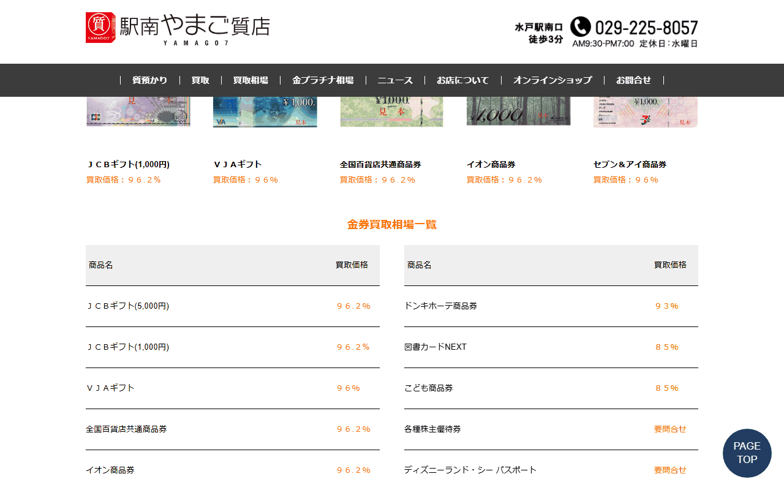
Task: Click the セブン＆アイ商品券 card title
Action: tap(630, 164)
